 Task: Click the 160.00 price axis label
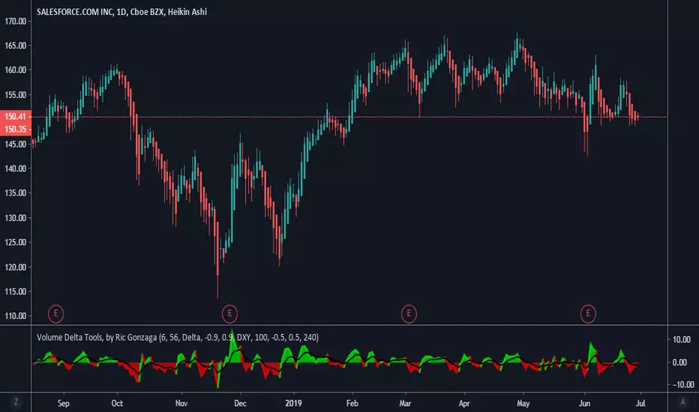click(16, 70)
